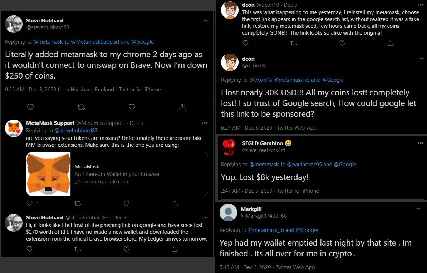Open more options on MetaMask Support tweet
427x273 pixels.
click(x=205, y=123)
